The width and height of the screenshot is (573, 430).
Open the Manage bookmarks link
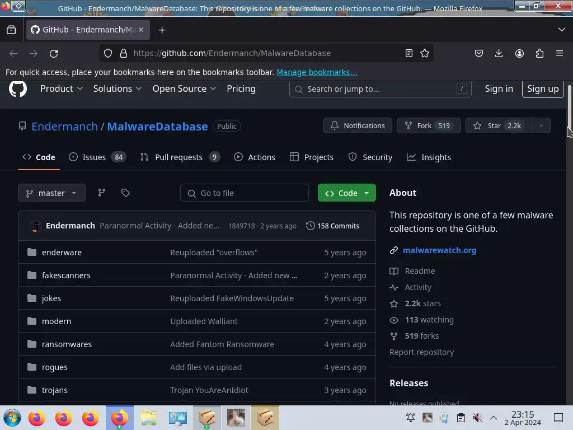pos(317,72)
